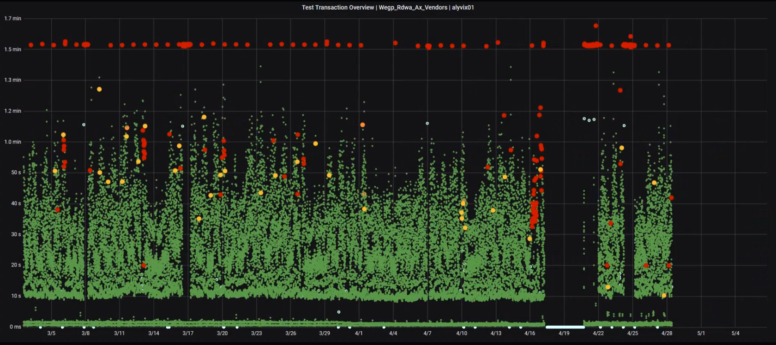This screenshot has height=345, width=776.
Task: Click the '20 s' y-axis label
Action: pyautogui.click(x=16, y=265)
